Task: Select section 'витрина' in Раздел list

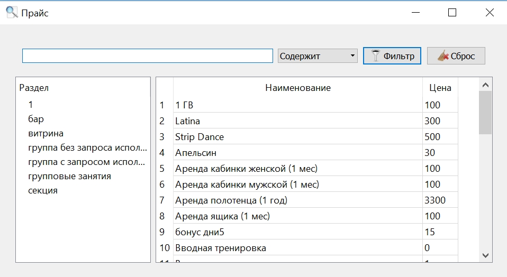Action: [x=46, y=133]
